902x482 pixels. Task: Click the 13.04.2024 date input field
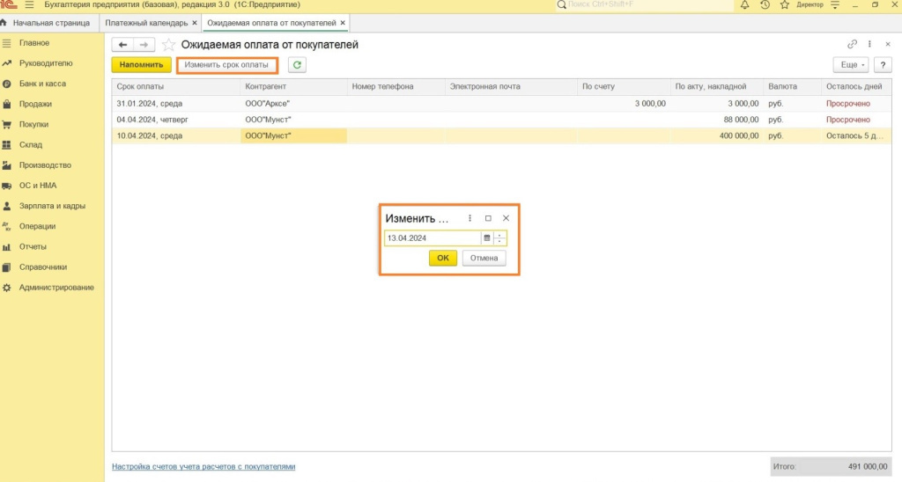tap(432, 238)
